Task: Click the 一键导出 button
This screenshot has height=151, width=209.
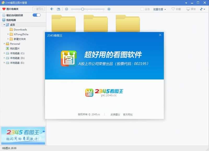Action: (39, 9)
